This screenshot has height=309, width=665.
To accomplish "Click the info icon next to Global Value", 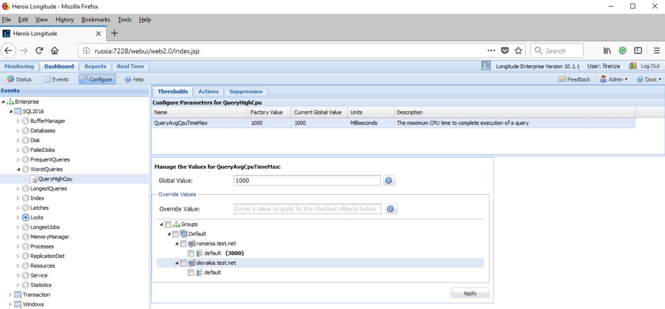I will pyautogui.click(x=389, y=180).
